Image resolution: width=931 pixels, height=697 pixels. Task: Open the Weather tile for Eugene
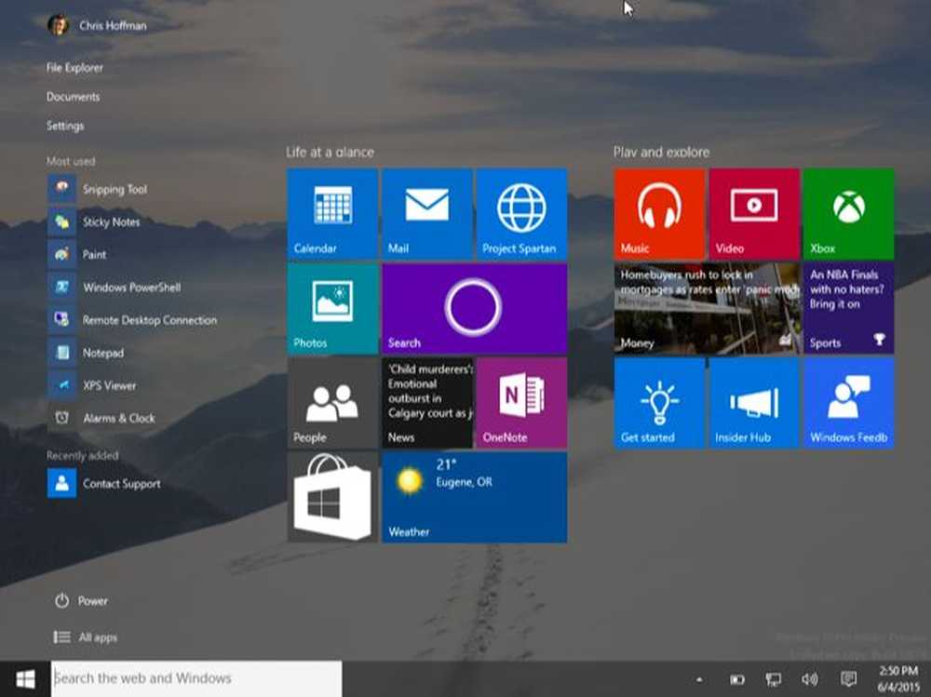[x=475, y=498]
